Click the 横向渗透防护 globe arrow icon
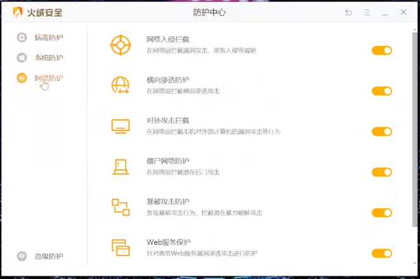Viewport: 420px width, 279px height. pyautogui.click(x=121, y=85)
